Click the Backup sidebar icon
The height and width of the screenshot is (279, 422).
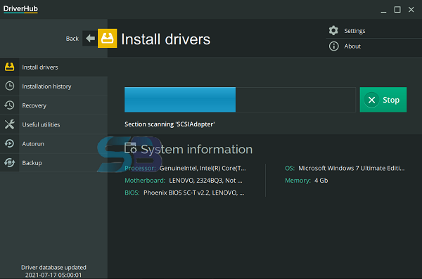[x=9, y=162]
